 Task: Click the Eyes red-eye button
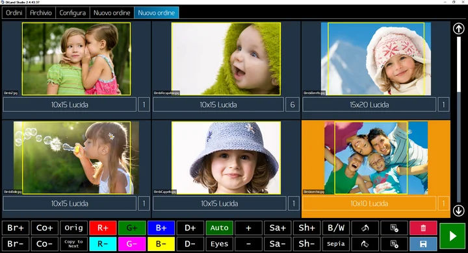tap(220, 244)
